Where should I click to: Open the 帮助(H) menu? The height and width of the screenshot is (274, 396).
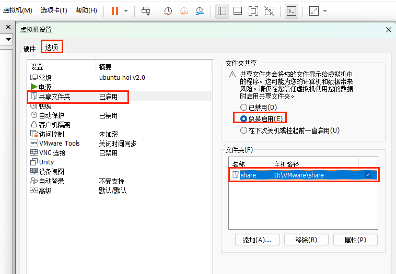coord(86,10)
